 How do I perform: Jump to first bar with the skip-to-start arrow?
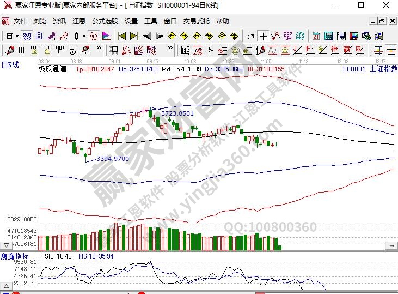coord(122,36)
